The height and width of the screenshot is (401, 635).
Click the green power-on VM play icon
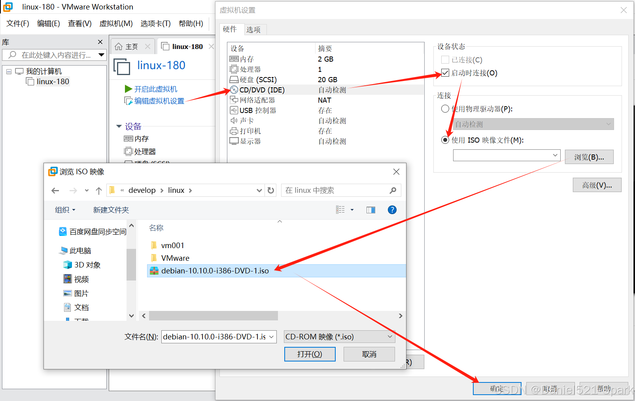point(129,89)
